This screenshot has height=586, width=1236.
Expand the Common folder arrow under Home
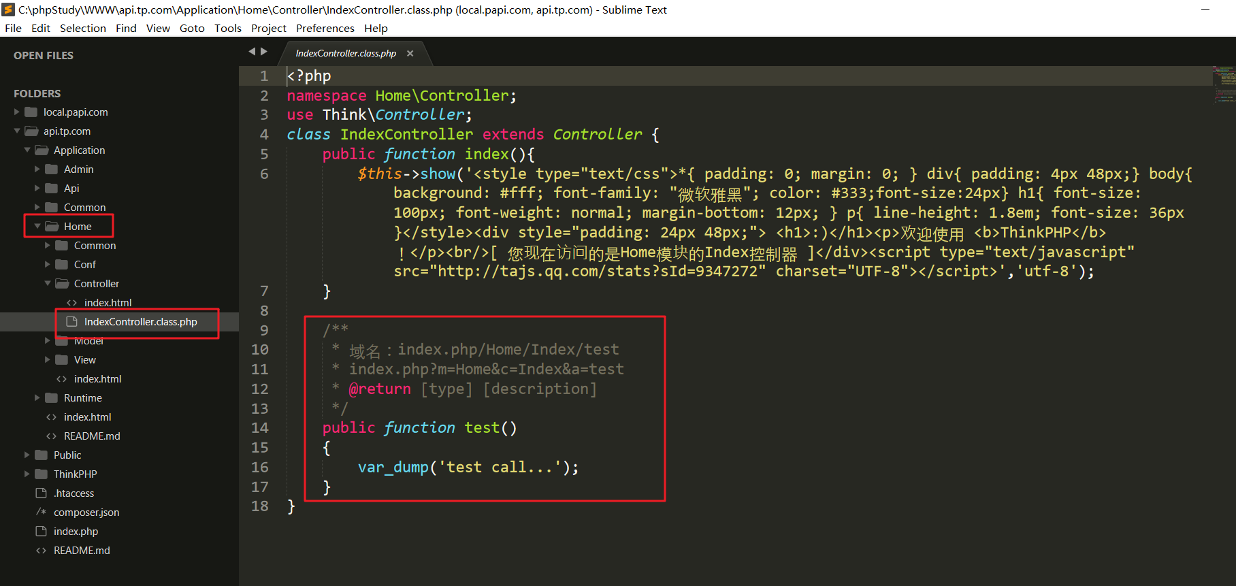[x=48, y=246]
